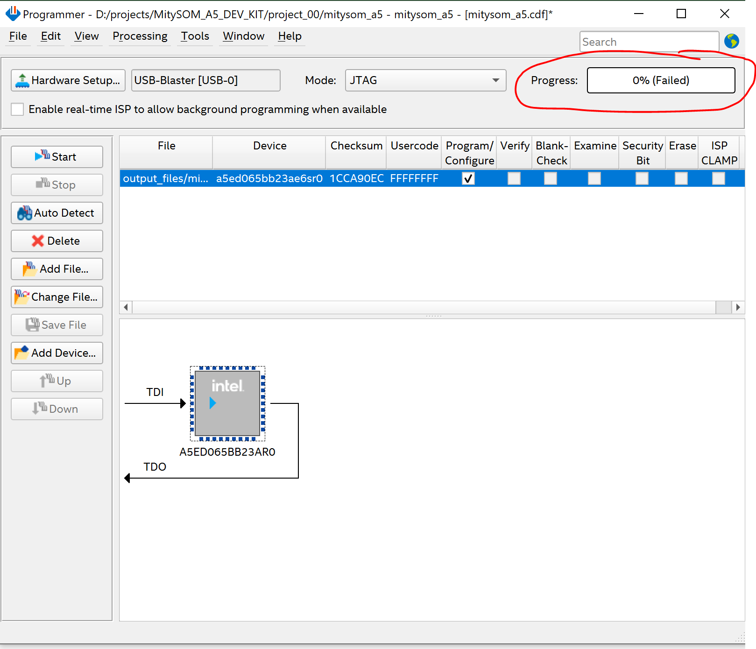Select the output_files/mi... file cell
This screenshot has height=649, width=756.
click(166, 178)
